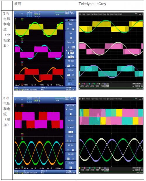
Task: Choose the first Graticule grid icon
Action: pyautogui.click(x=67, y=141)
